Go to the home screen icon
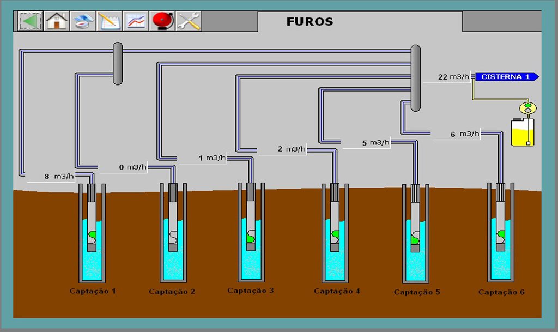Screen dimensions: 558x332 [x=57, y=21]
